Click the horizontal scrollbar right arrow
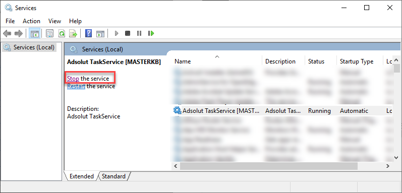 click(388, 166)
